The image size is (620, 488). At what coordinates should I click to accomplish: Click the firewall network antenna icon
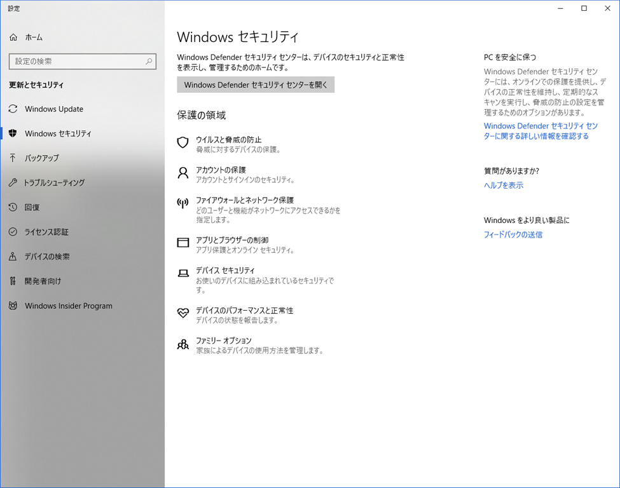click(x=183, y=203)
